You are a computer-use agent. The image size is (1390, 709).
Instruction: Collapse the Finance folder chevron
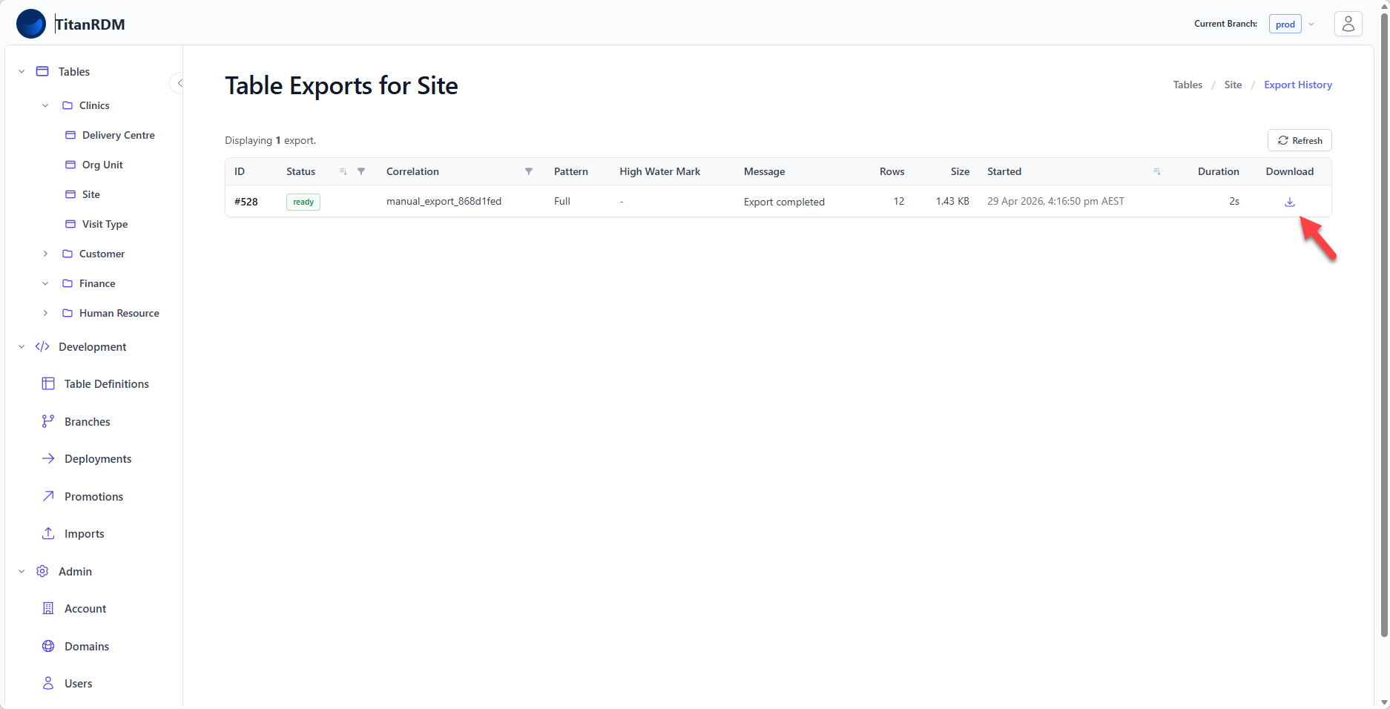[45, 283]
